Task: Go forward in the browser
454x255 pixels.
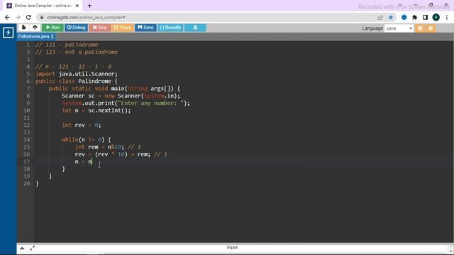Action: pyautogui.click(x=18, y=17)
